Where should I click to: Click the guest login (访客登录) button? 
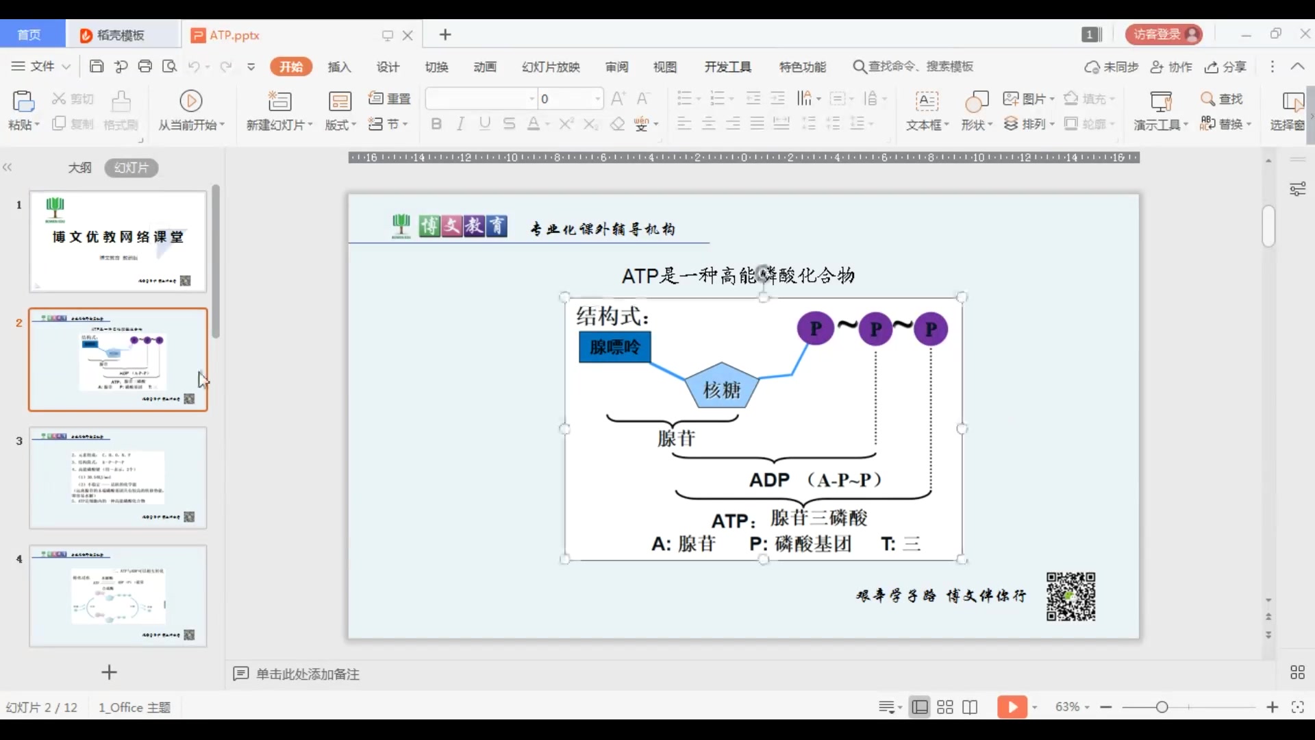[1164, 34]
